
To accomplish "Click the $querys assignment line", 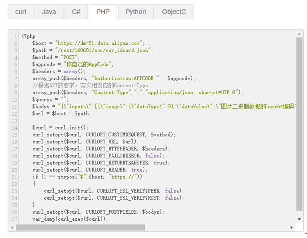I will [50, 99].
